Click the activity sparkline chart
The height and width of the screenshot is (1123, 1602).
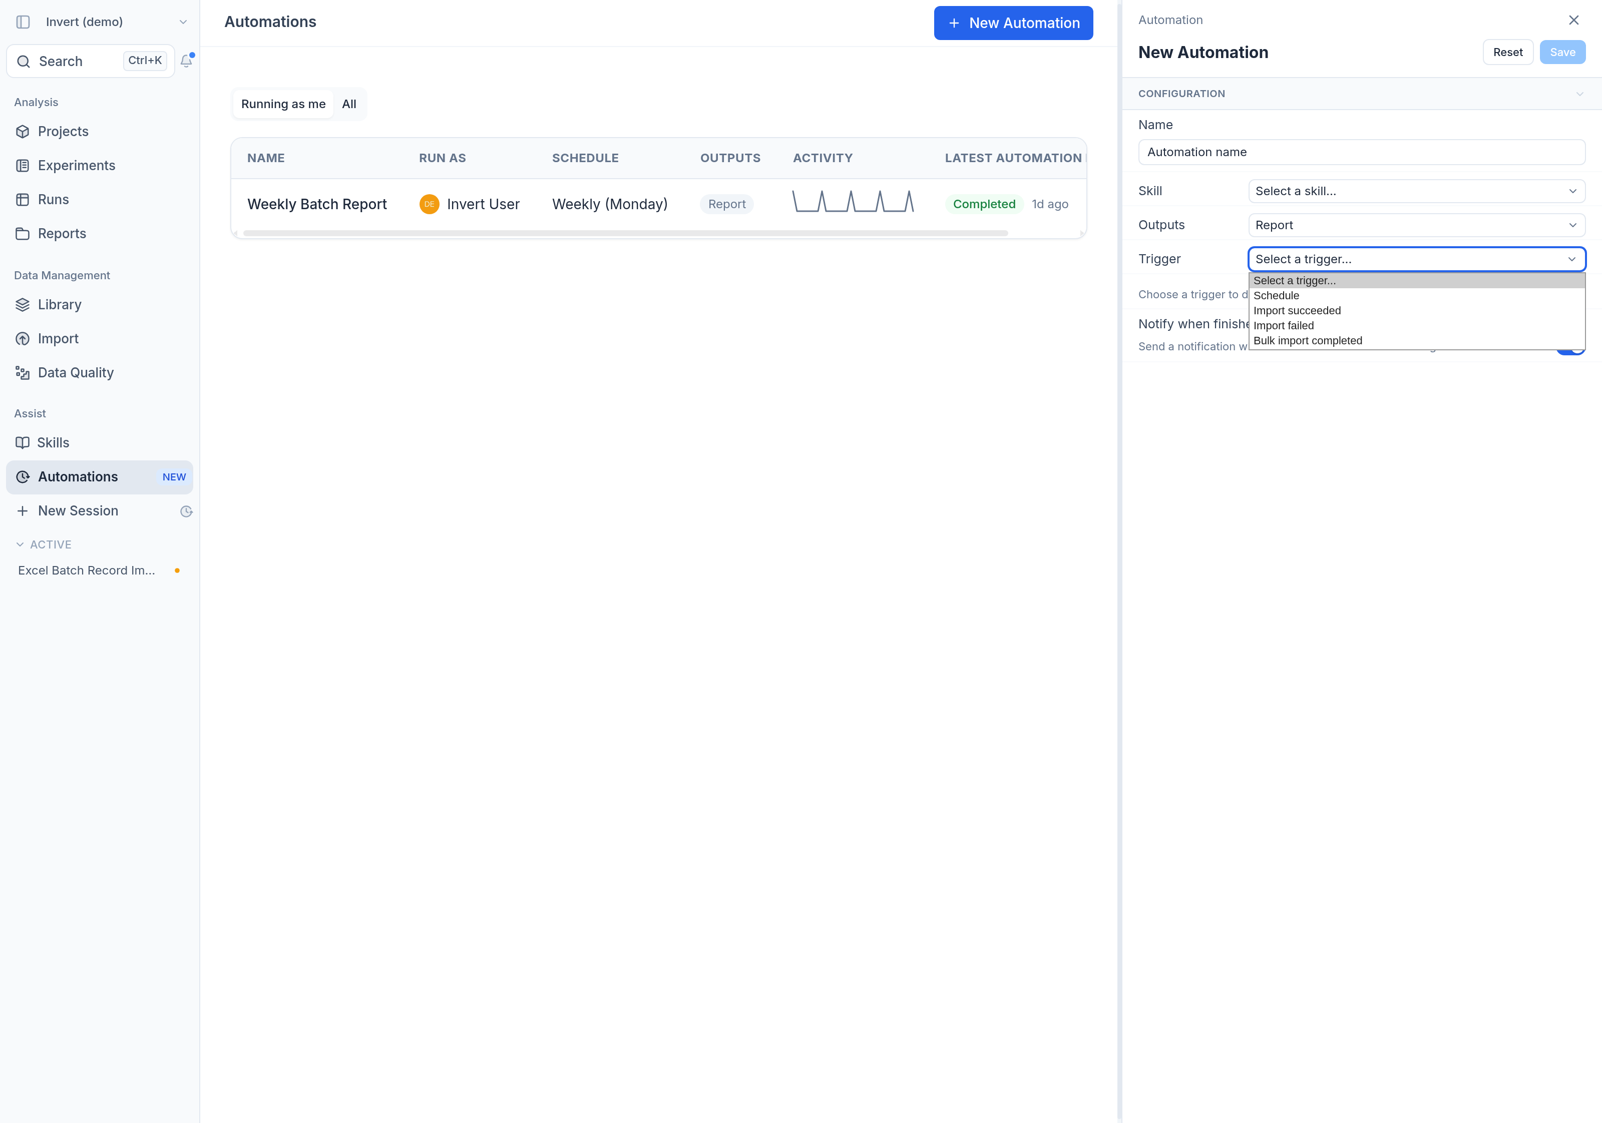(x=854, y=202)
